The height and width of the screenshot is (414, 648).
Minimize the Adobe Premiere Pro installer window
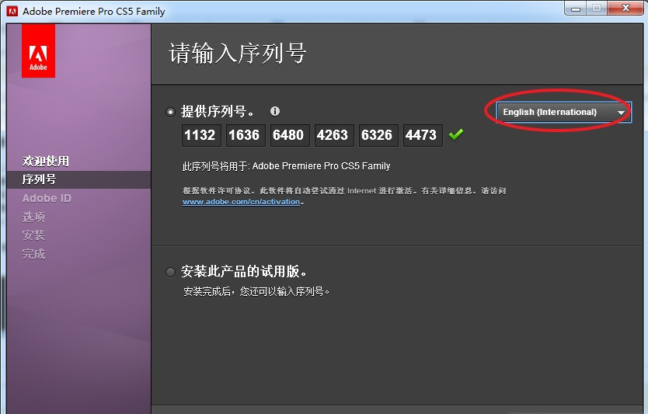point(576,9)
